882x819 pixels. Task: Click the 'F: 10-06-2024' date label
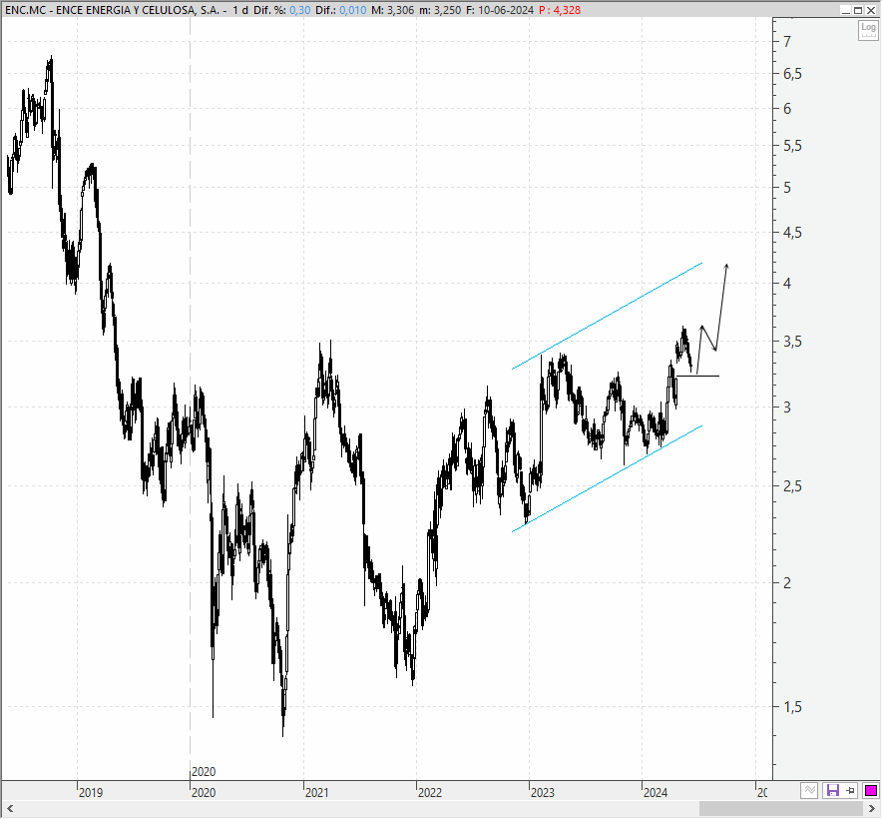coord(500,10)
